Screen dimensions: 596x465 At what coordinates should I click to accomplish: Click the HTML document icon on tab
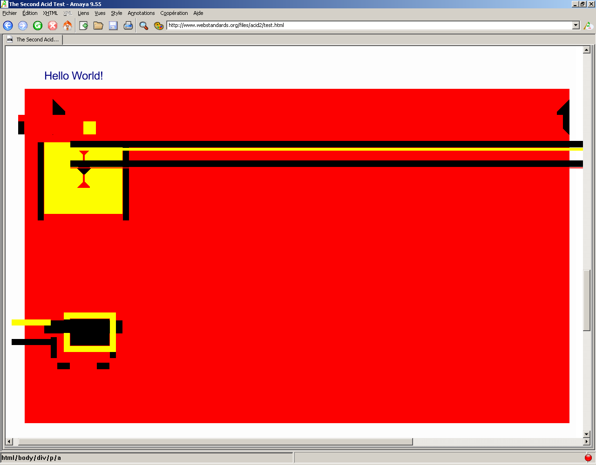coord(10,40)
